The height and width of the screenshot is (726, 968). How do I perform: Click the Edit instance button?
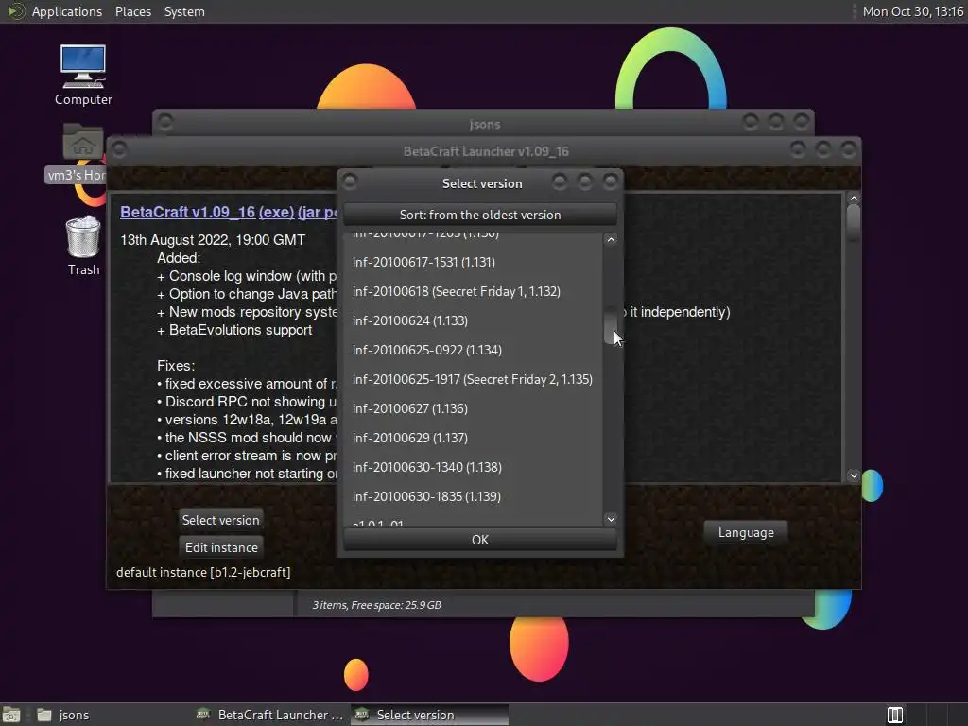(x=221, y=547)
